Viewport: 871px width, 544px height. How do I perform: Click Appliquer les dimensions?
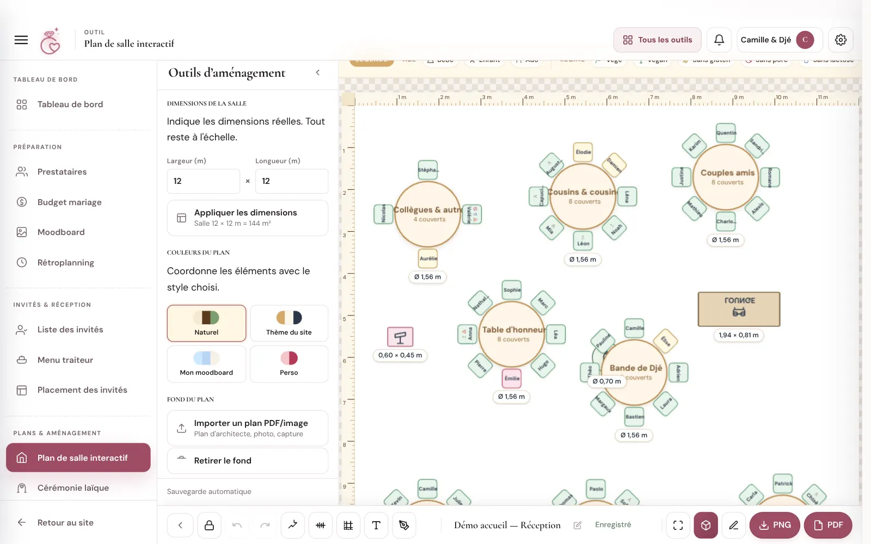pyautogui.click(x=248, y=218)
